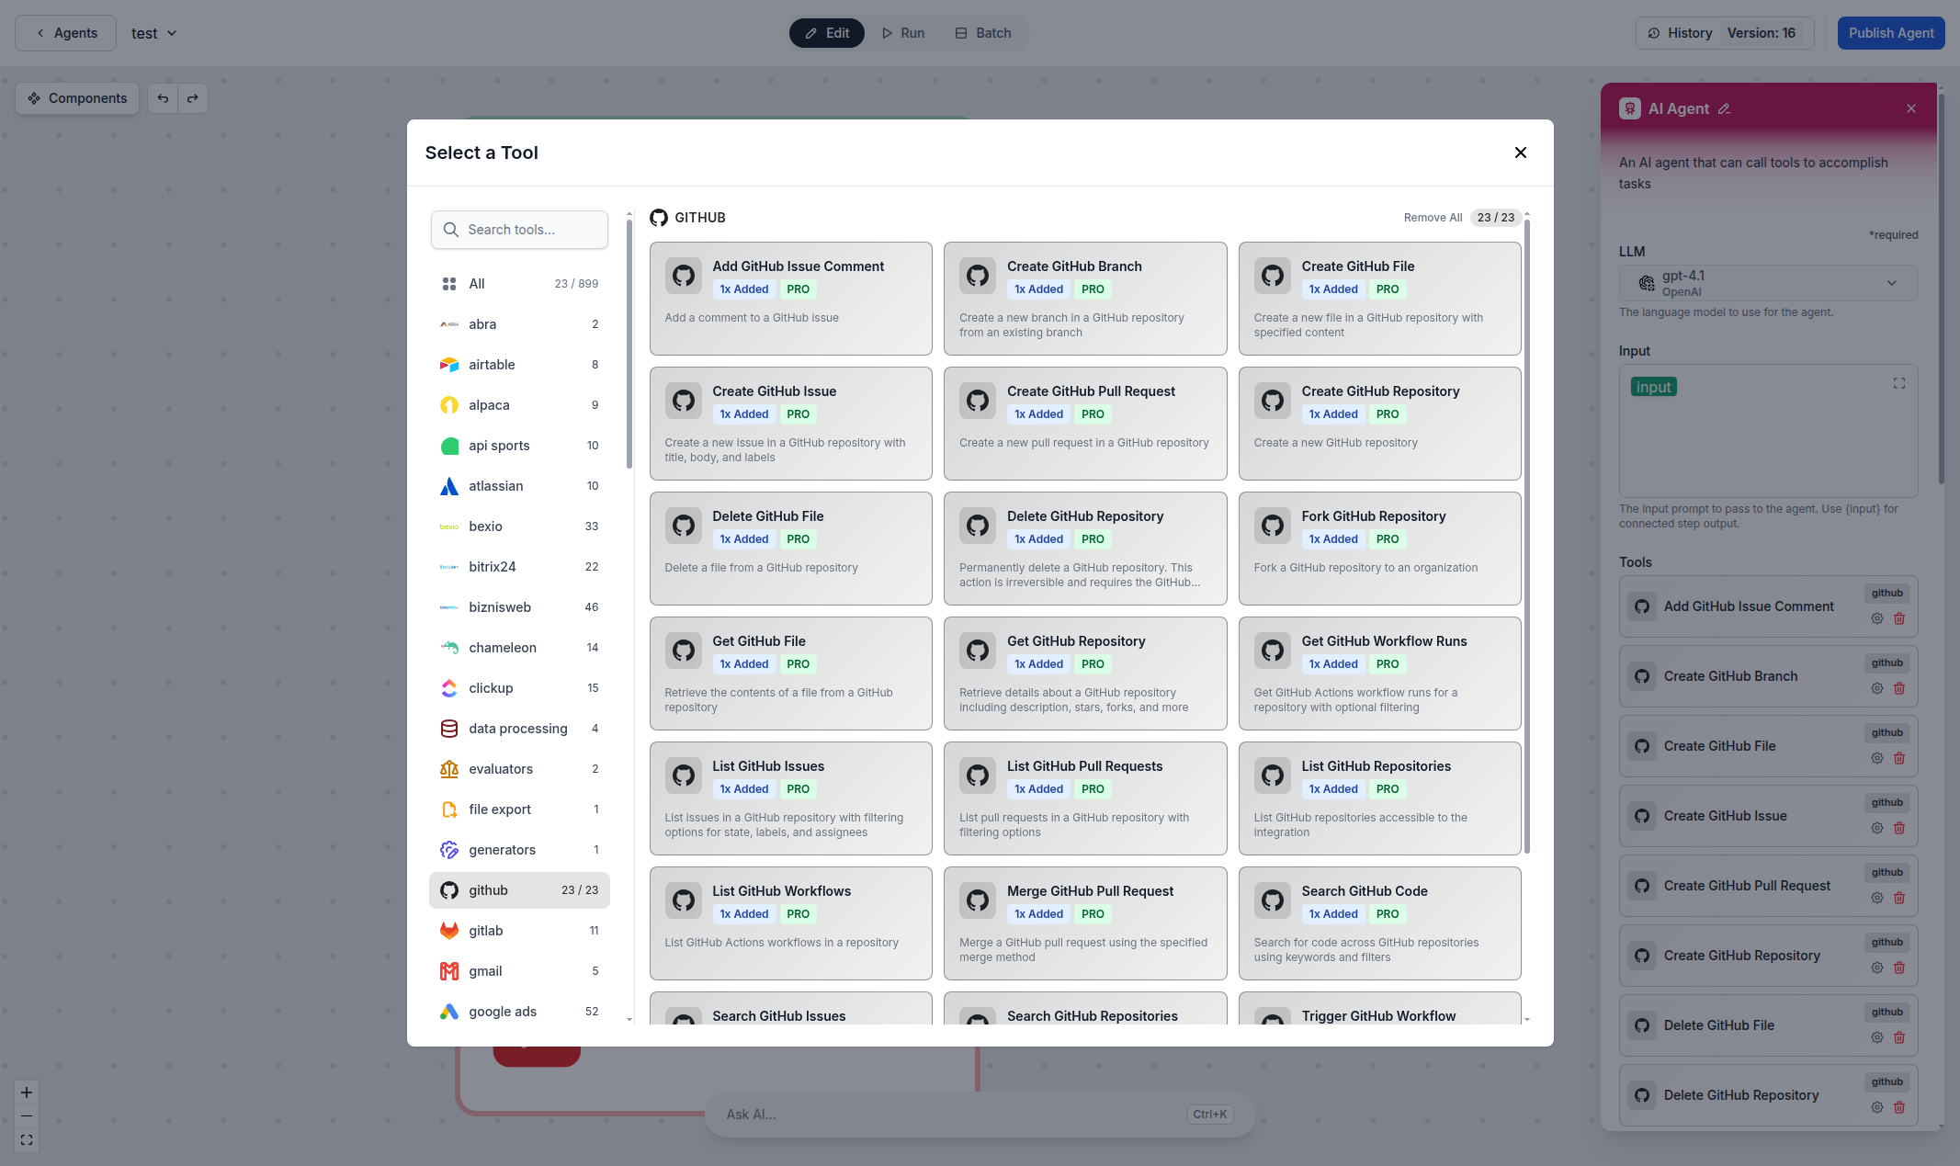Switch to Run mode

[902, 32]
